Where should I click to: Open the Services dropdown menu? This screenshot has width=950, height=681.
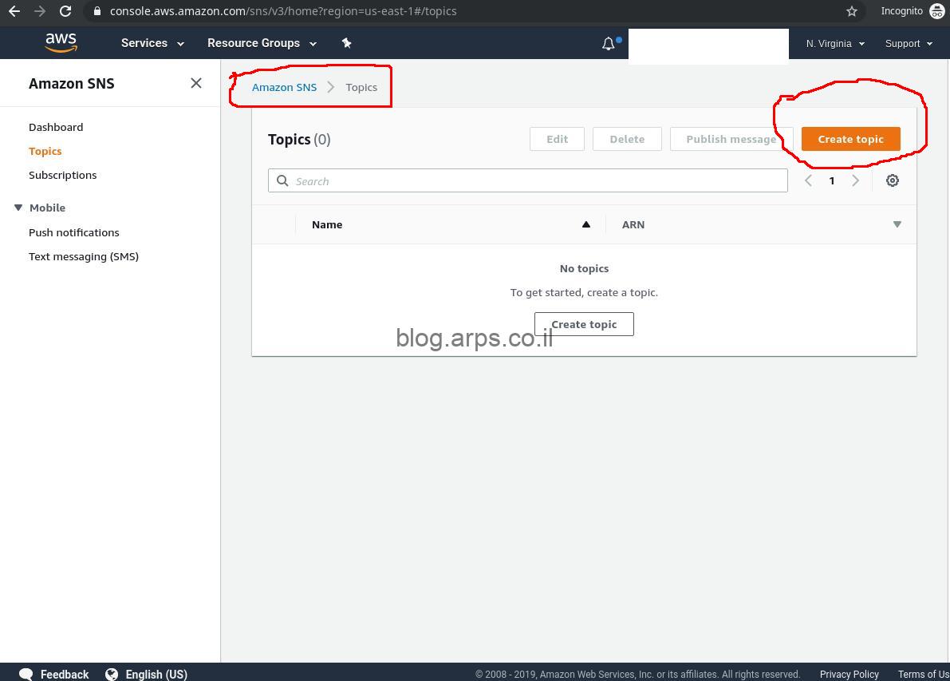152,43
